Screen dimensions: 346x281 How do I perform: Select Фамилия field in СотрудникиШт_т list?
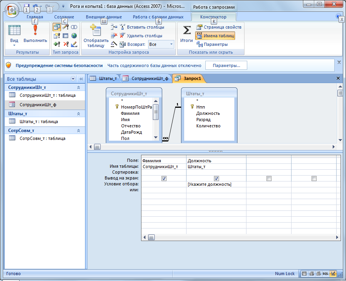130,113
